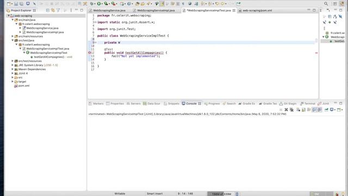Click the New file wizard icon
This screenshot has width=348, height=196.
click(9, 4)
